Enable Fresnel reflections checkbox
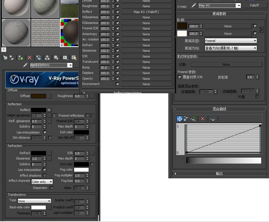 pyautogui.click(x=87, y=115)
